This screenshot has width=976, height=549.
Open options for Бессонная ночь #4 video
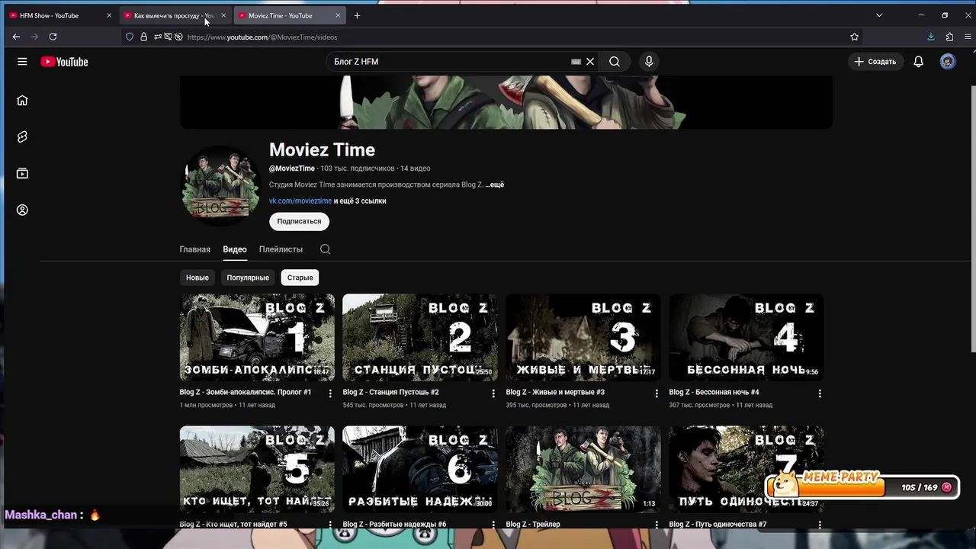pyautogui.click(x=820, y=393)
